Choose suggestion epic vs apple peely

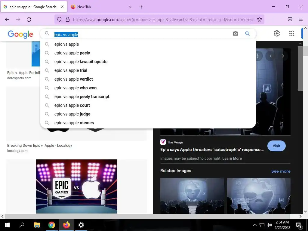pos(148,53)
